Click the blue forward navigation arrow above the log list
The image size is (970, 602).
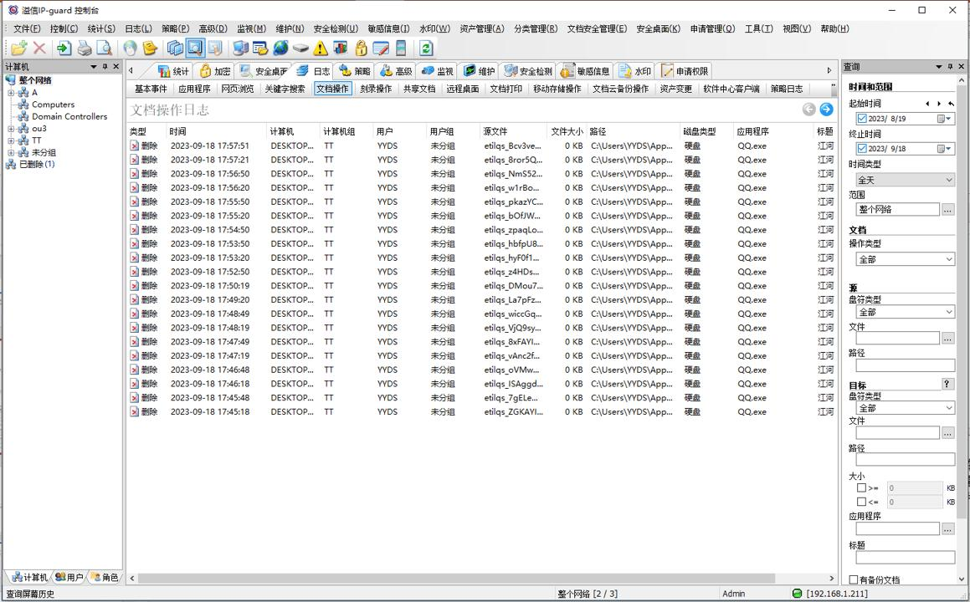pyautogui.click(x=826, y=109)
